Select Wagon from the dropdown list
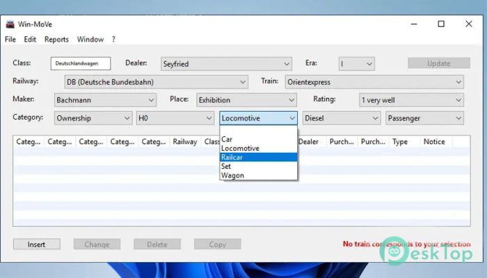Screen dimensions: 487x278 [258, 175]
